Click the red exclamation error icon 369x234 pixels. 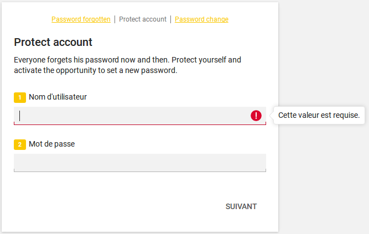pyautogui.click(x=256, y=116)
